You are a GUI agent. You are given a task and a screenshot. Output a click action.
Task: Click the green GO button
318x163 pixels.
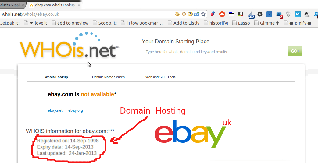(x=295, y=51)
